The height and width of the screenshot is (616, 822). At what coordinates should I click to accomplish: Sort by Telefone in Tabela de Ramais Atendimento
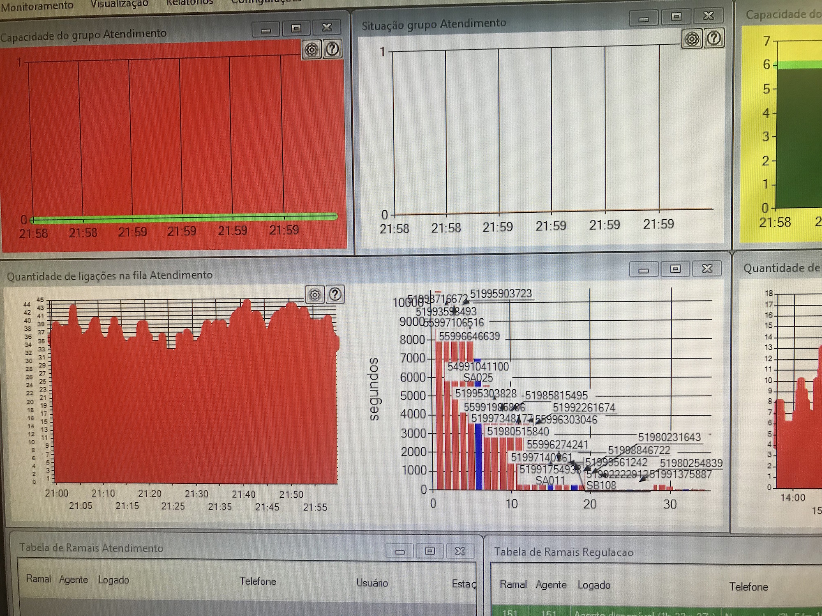258,581
